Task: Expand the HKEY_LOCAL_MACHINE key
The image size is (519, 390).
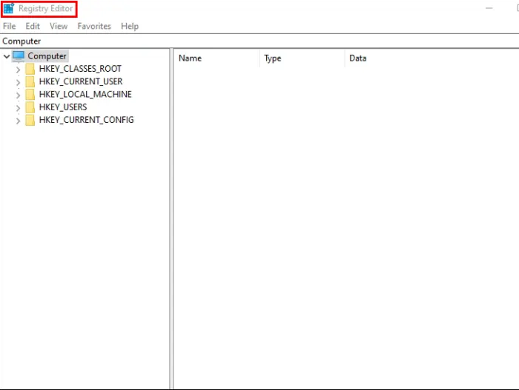Action: coord(19,95)
